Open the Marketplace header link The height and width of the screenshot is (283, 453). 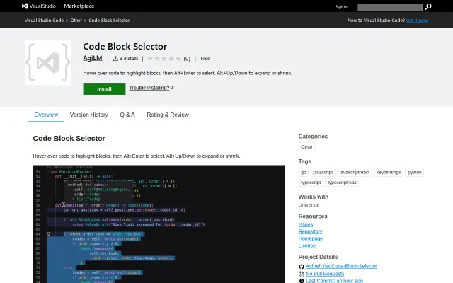[x=79, y=6]
